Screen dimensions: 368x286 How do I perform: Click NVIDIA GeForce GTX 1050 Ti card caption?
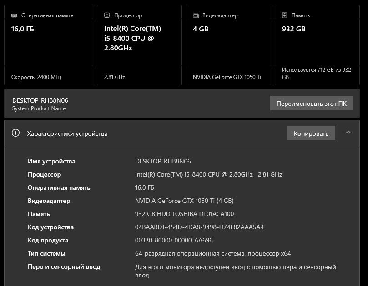tap(227, 77)
